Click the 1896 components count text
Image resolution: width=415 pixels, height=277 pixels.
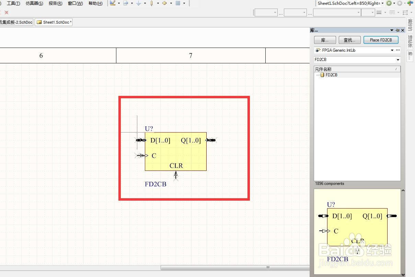pos(330,184)
